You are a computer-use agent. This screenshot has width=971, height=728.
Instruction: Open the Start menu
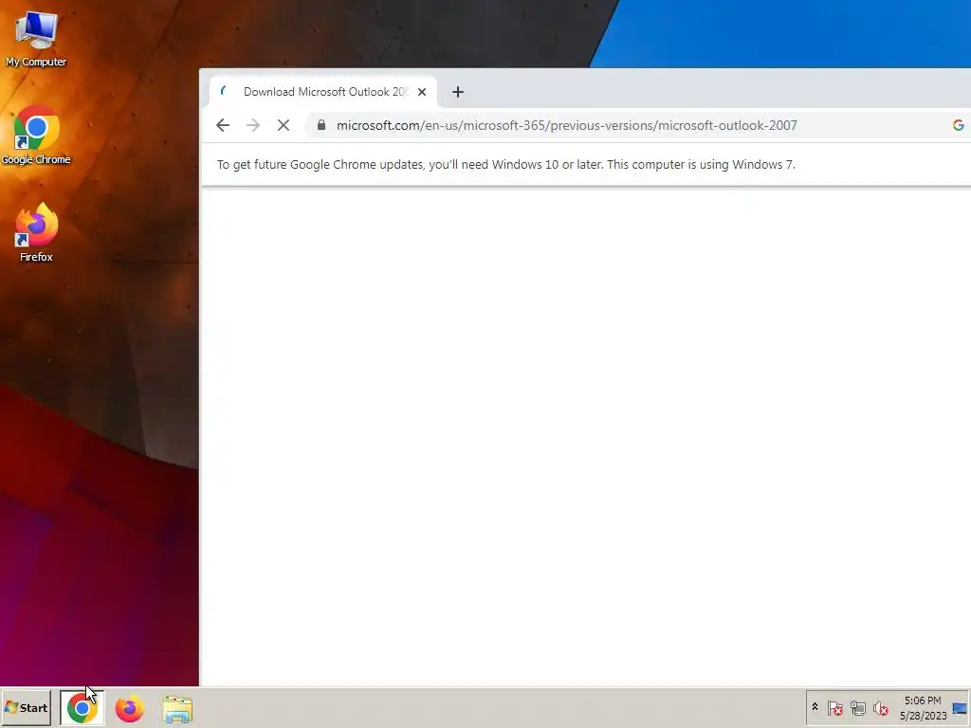26,707
